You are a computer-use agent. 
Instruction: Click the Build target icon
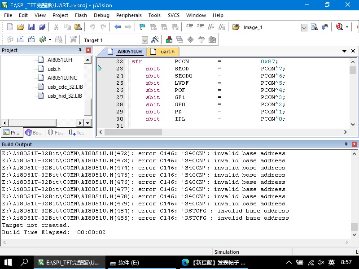21,39
